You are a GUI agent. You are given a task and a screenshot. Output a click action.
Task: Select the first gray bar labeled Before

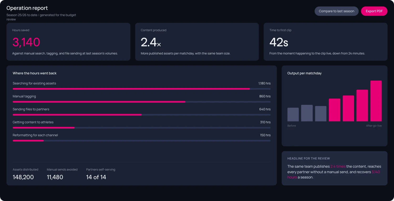(x=293, y=115)
